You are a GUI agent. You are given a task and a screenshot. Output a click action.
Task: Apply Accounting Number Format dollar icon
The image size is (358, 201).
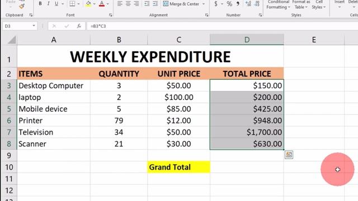point(216,4)
